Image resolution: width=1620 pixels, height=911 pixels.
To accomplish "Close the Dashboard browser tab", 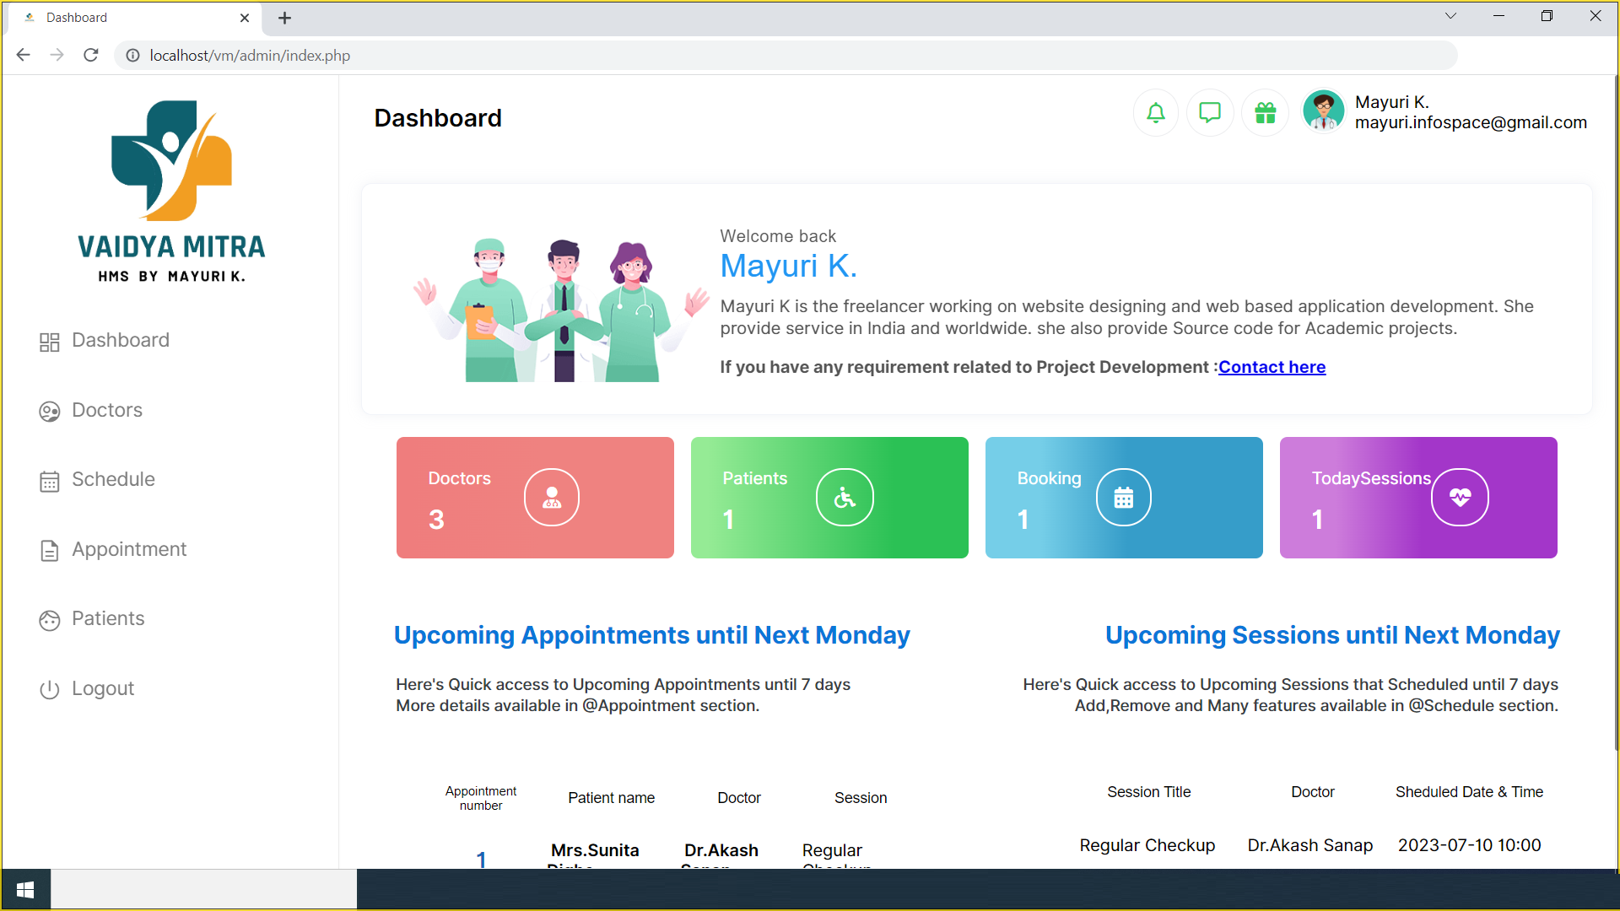I will 245,18.
